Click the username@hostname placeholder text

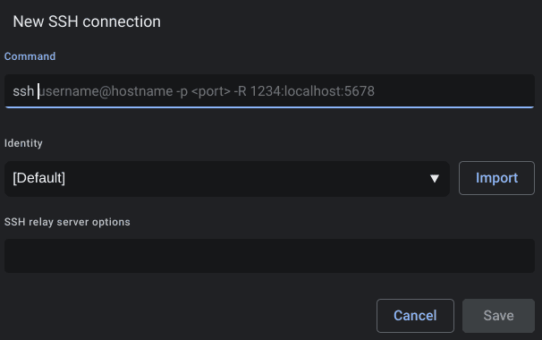tap(106, 91)
